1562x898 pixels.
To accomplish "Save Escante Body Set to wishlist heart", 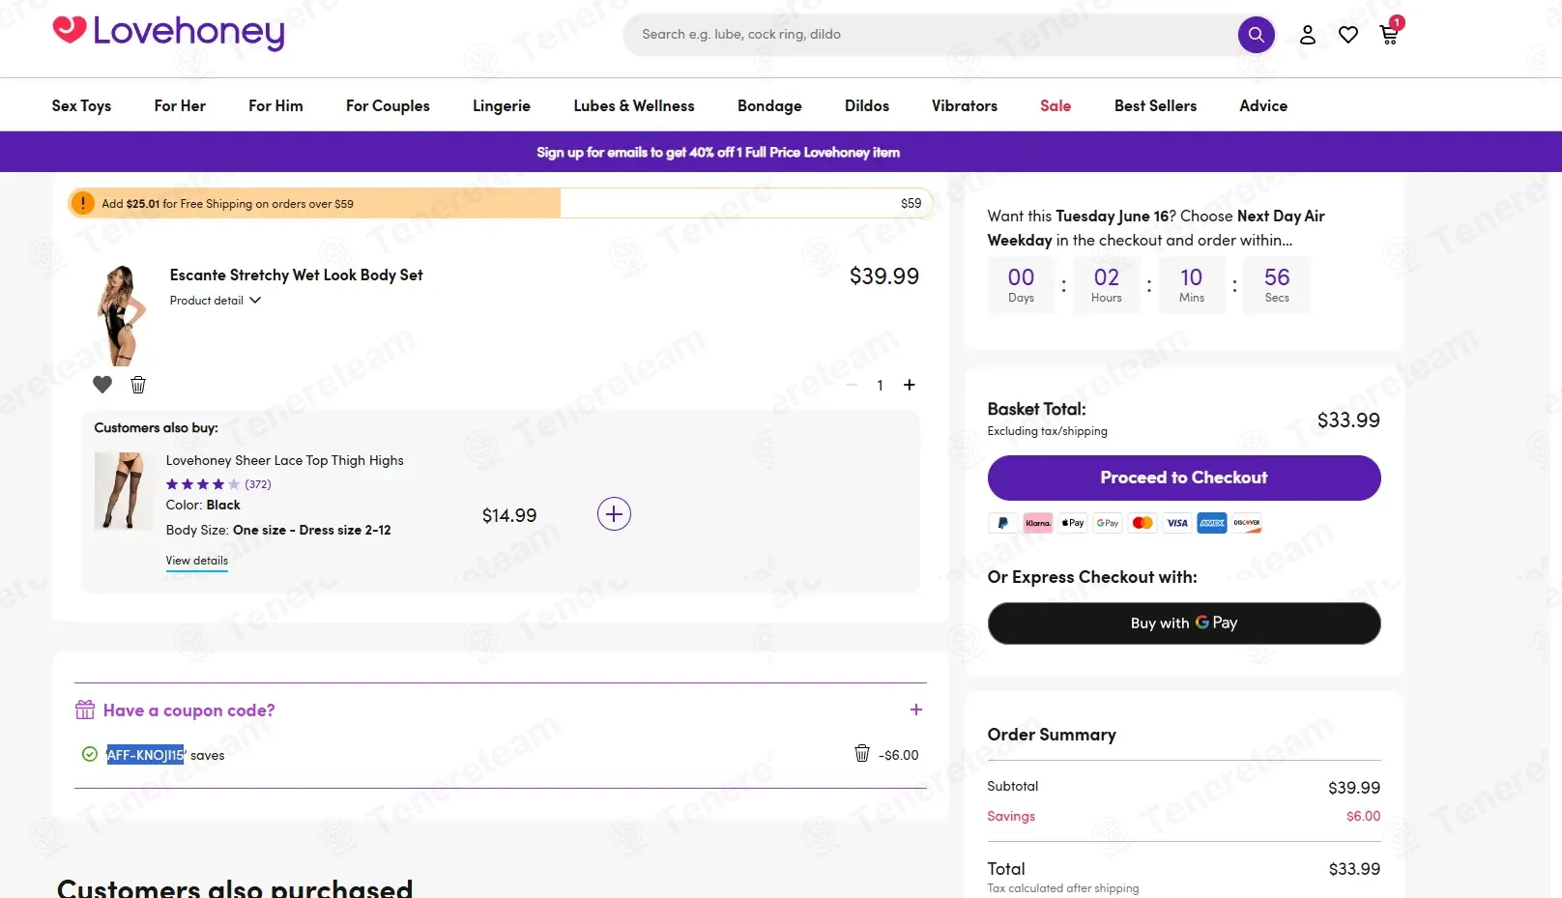I will pos(102,385).
